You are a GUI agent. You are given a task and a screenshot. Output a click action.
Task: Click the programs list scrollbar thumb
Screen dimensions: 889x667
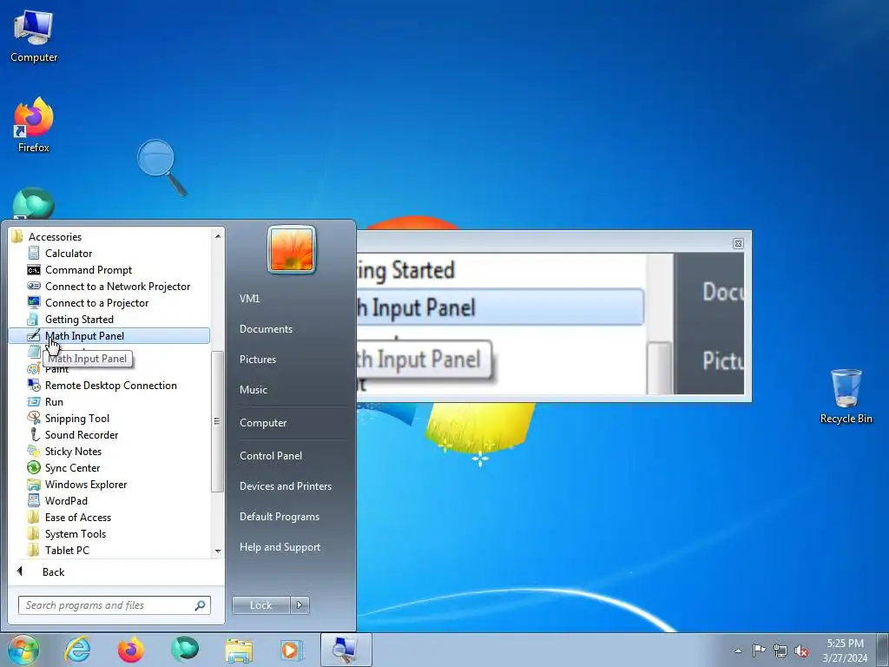(216, 421)
